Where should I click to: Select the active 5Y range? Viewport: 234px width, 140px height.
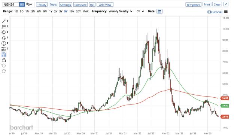(66, 11)
